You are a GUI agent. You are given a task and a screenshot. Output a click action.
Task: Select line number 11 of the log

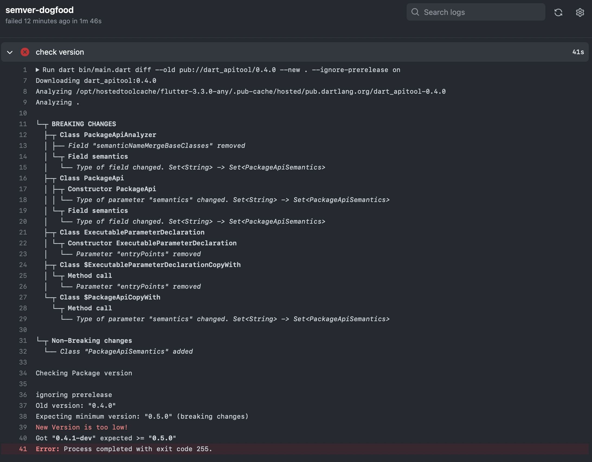(23, 124)
